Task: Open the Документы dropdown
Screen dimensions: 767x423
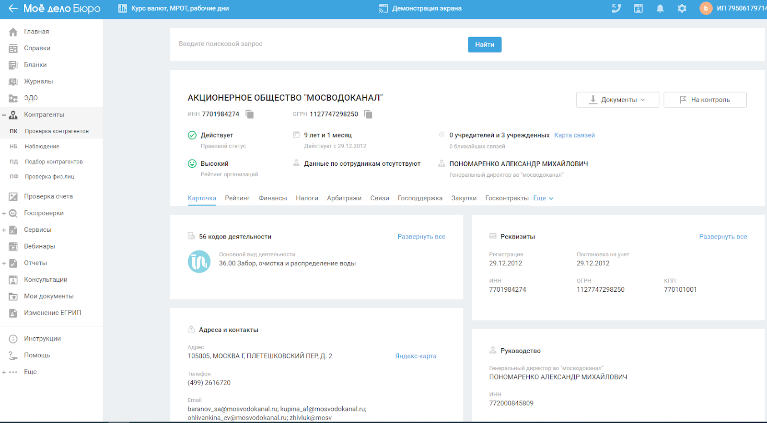Action: click(x=617, y=100)
